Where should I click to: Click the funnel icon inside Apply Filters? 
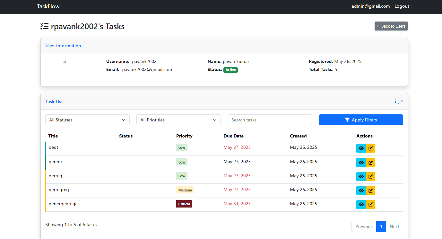[347, 119]
